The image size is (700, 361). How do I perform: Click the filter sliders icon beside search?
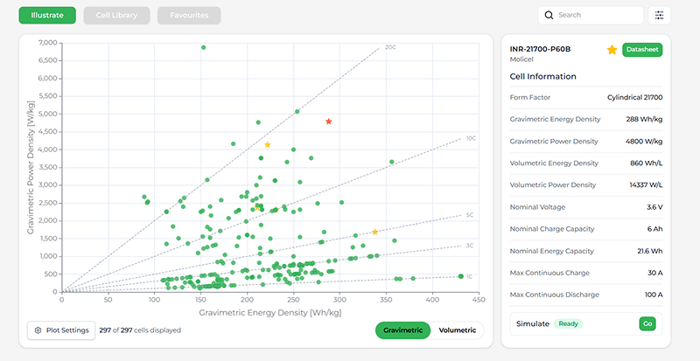pos(659,15)
